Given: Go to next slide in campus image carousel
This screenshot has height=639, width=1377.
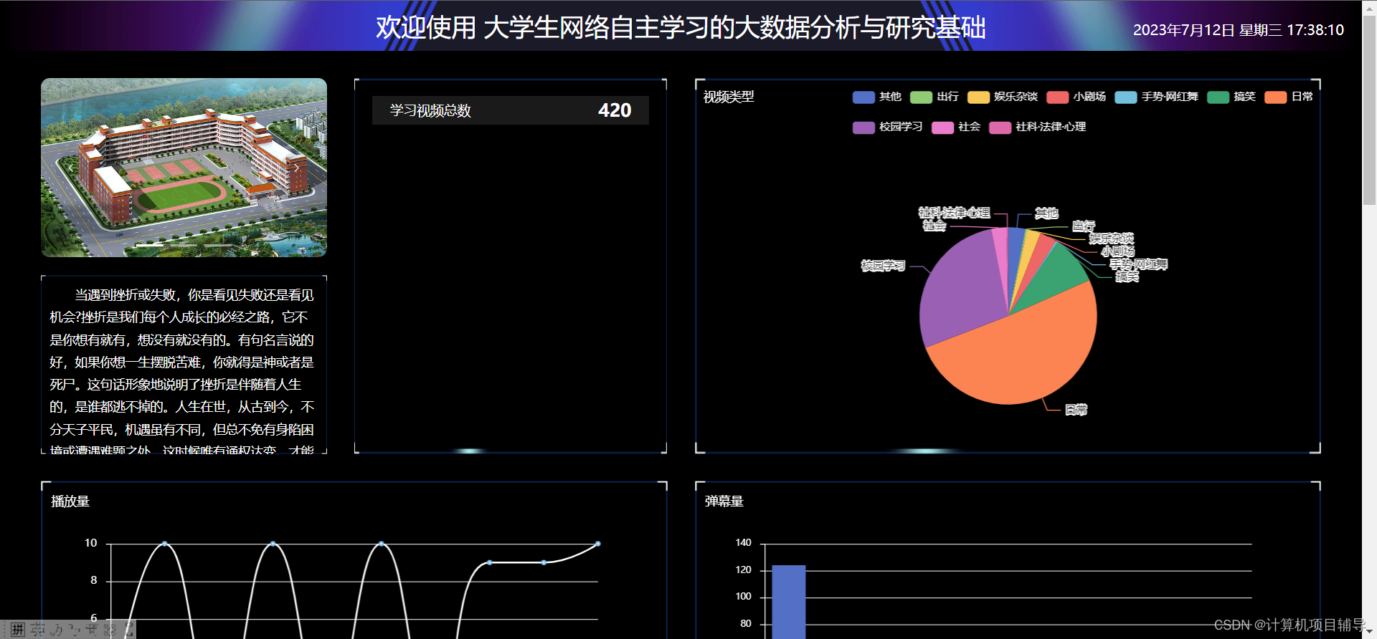Looking at the screenshot, I should (296, 168).
